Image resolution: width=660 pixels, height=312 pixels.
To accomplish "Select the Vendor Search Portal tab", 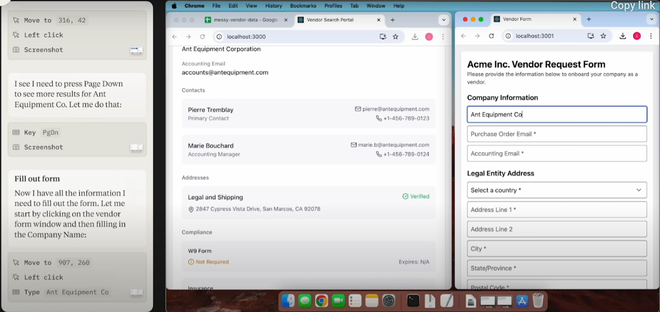I will click(x=339, y=20).
